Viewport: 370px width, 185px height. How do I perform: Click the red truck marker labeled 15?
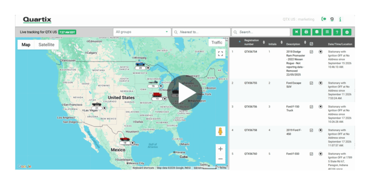click(157, 94)
